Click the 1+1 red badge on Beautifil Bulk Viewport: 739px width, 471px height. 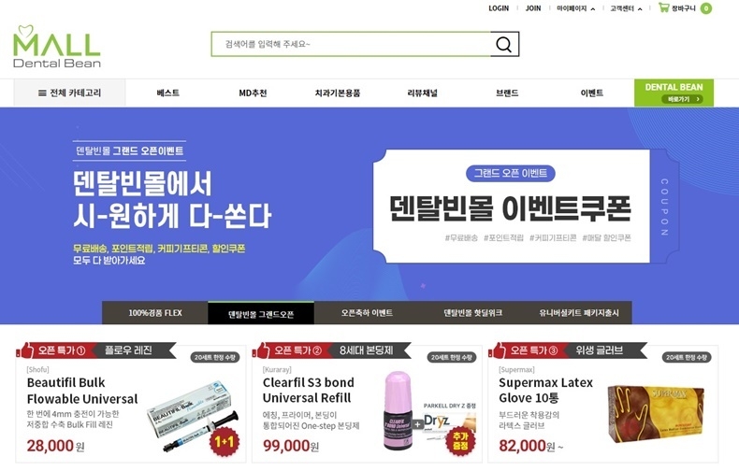click(224, 441)
